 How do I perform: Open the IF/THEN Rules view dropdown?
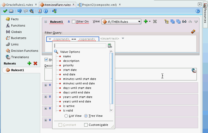pos(121,22)
